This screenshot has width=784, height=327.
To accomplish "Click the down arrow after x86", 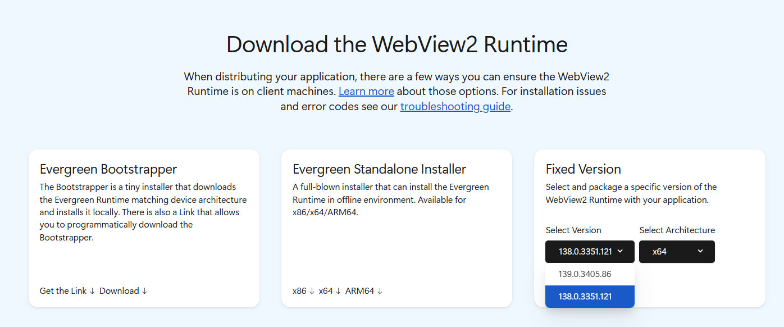I will 312,291.
